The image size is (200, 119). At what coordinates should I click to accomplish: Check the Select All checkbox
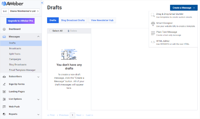50,31
